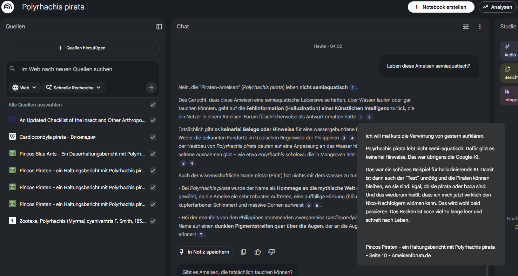Submit web source search arrow button

tap(151, 88)
